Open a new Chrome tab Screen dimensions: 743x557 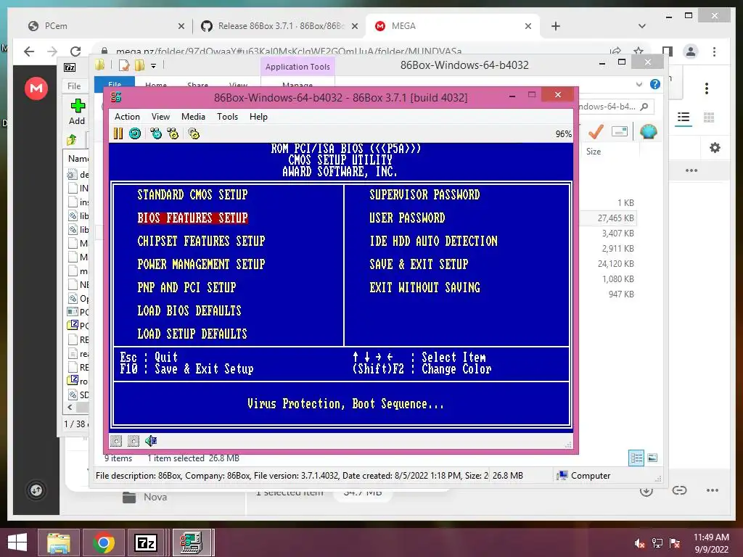pyautogui.click(x=556, y=26)
